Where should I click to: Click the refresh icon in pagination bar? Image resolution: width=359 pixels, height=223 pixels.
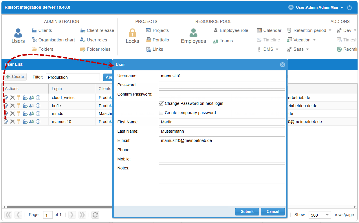[x=95, y=215]
